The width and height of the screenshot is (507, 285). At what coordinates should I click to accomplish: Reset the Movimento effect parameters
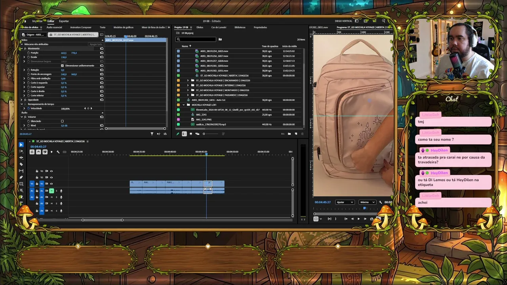coord(102,48)
